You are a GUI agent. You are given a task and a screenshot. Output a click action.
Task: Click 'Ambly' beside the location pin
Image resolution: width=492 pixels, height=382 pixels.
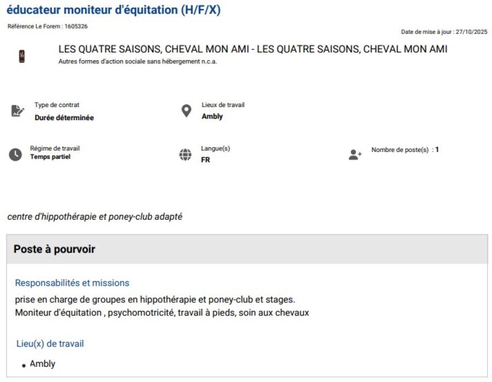pos(212,116)
